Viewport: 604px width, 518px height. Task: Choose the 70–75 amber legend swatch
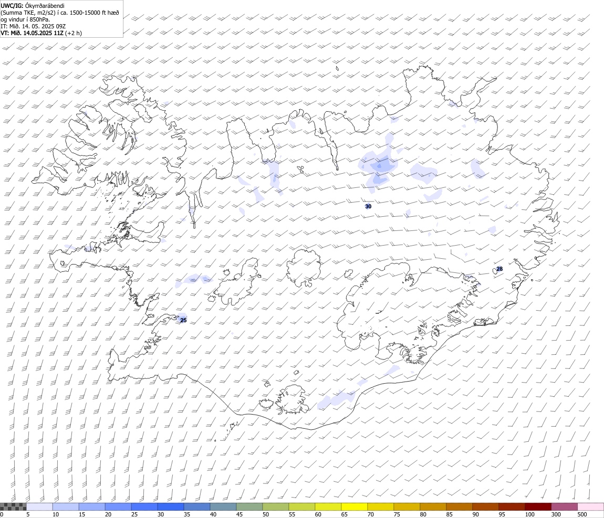click(381, 507)
